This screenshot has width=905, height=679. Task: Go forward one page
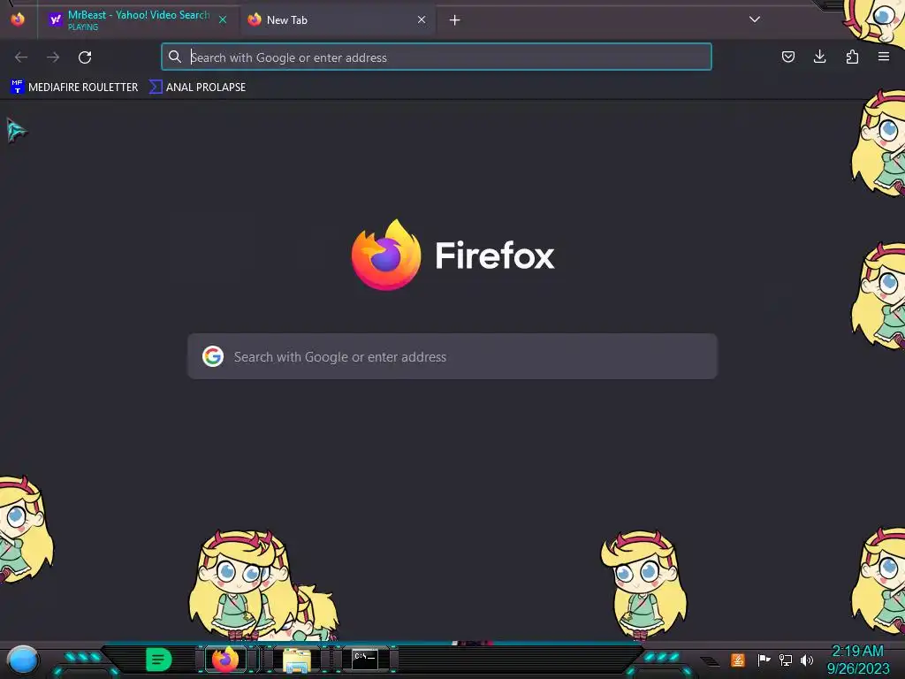53,57
